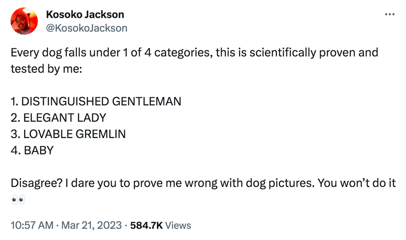Click the 584.7K view count number
Screen dimensions: 406x240
pyautogui.click(x=146, y=226)
